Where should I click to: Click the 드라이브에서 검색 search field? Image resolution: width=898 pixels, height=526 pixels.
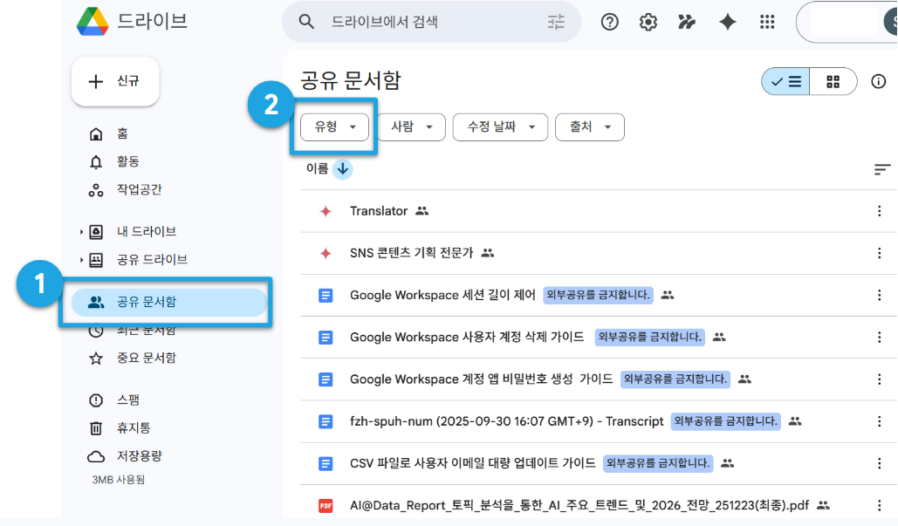tap(432, 23)
